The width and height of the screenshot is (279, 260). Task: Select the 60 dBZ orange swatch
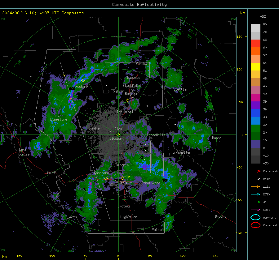255,51
